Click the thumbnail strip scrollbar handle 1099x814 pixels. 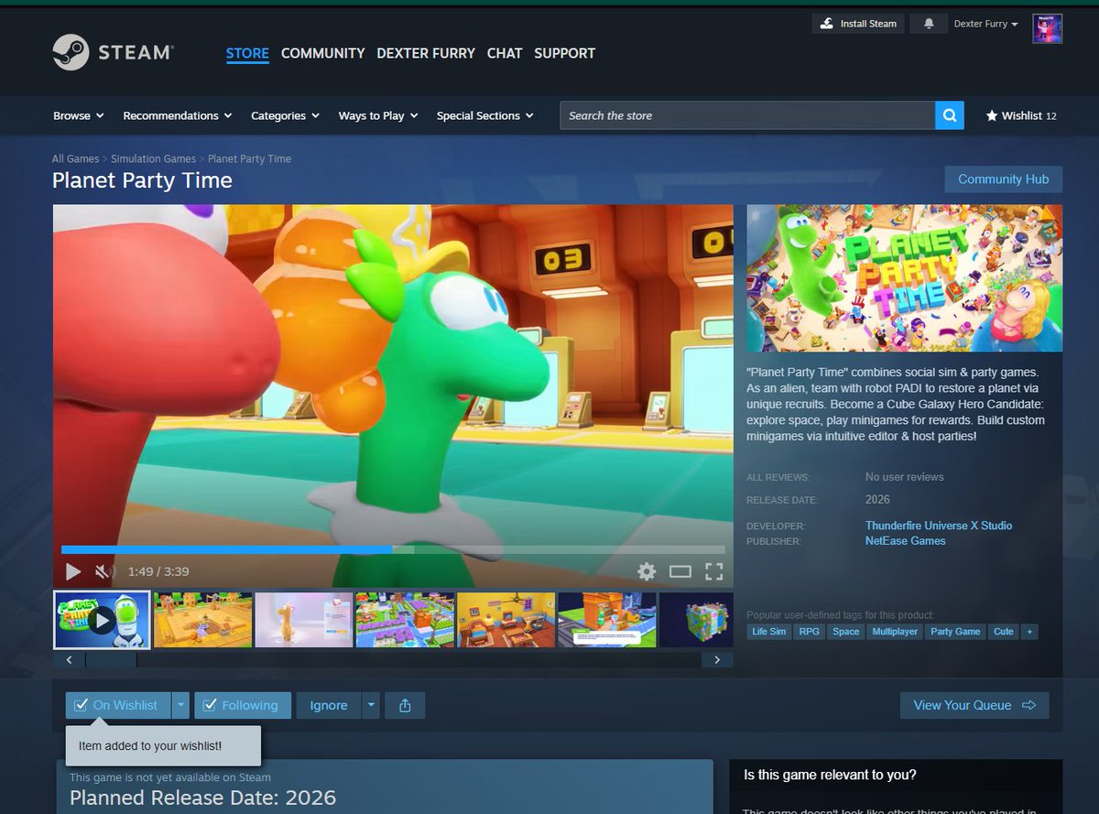[110, 659]
